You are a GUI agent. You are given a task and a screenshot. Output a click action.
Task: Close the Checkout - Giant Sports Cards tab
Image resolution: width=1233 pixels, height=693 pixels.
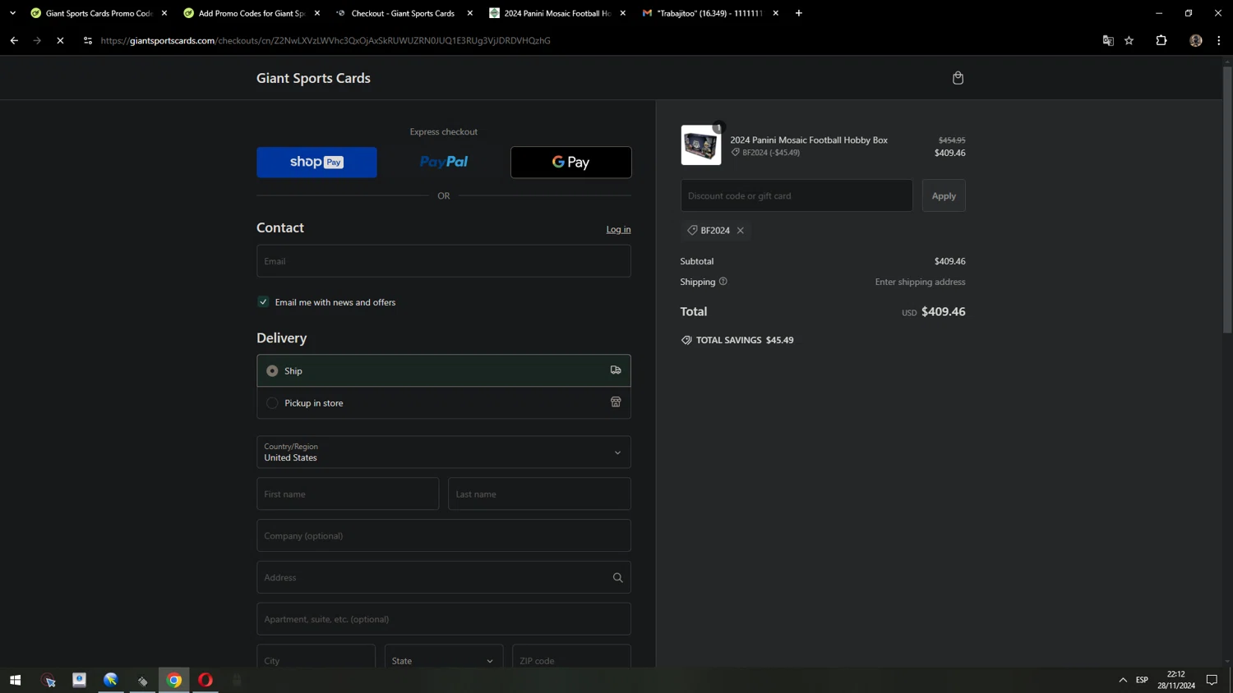pyautogui.click(x=470, y=13)
